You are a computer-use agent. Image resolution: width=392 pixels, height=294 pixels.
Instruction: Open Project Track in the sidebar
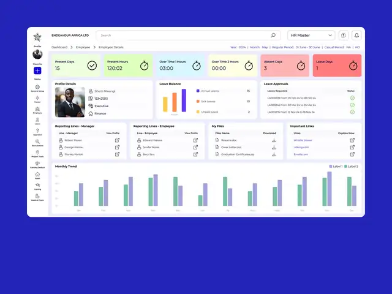[x=37, y=154]
